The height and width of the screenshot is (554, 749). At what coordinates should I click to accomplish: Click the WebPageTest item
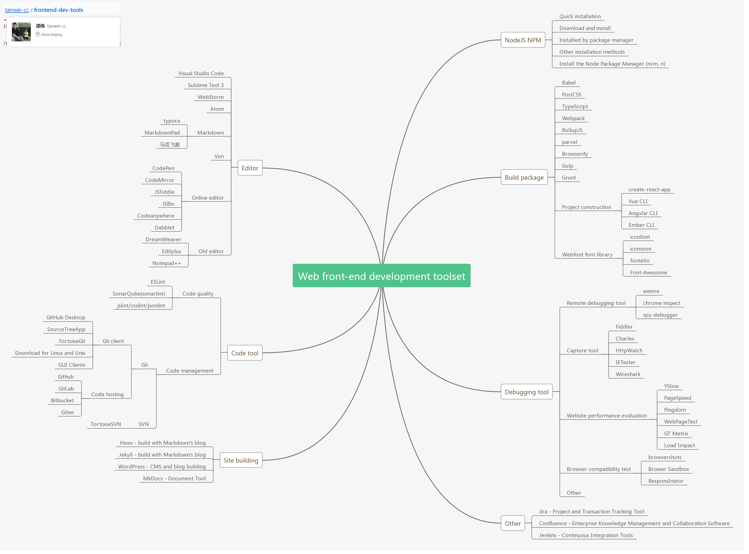click(x=685, y=424)
